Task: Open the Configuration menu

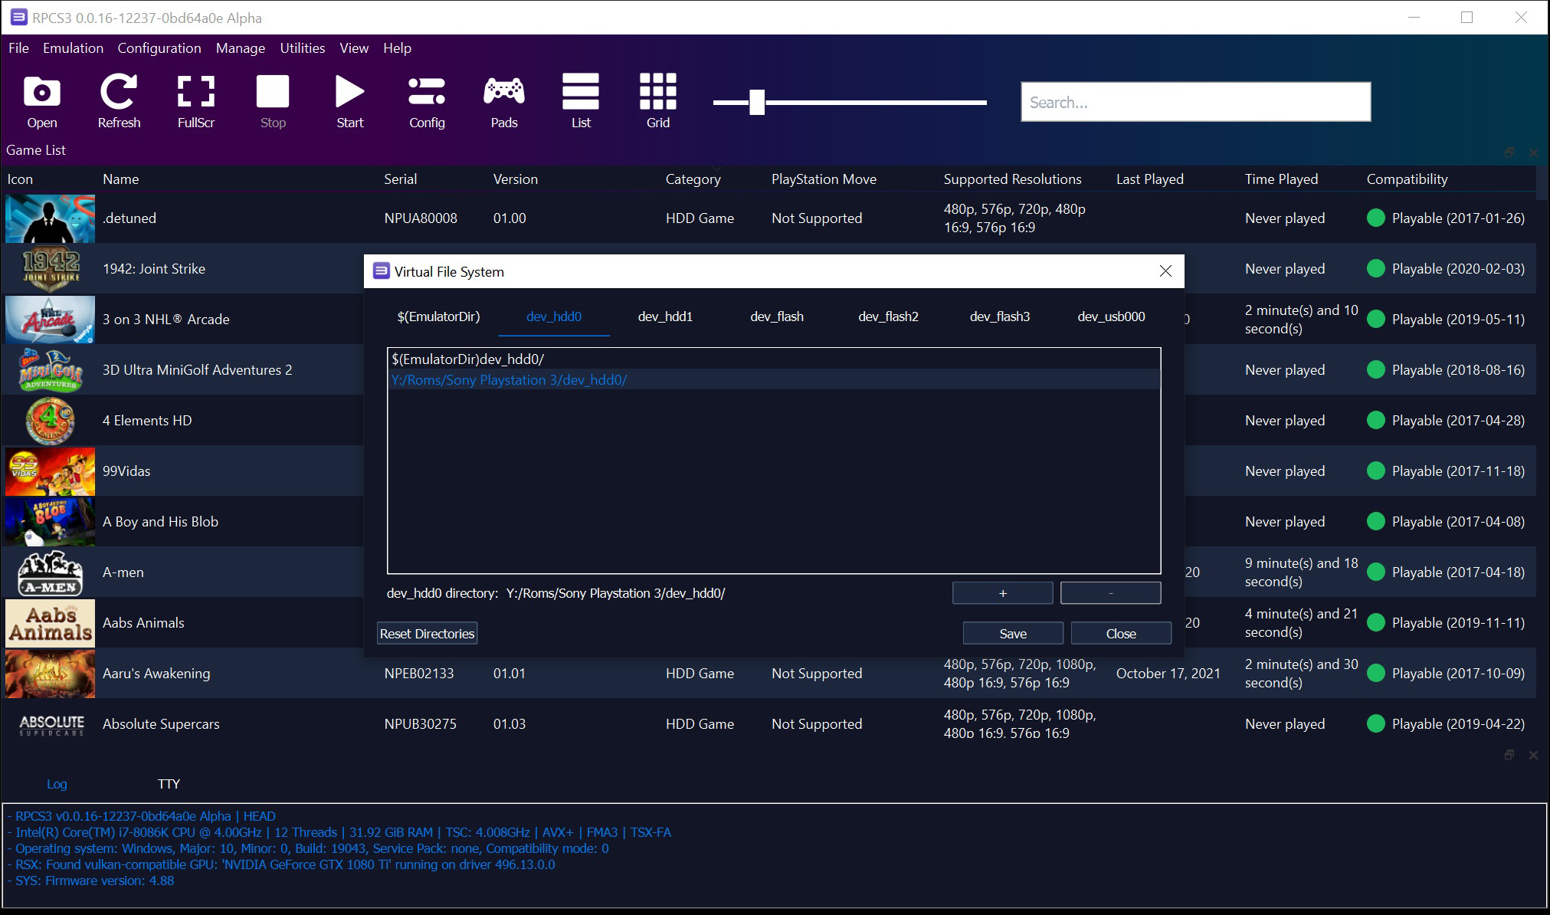Action: pos(159,48)
